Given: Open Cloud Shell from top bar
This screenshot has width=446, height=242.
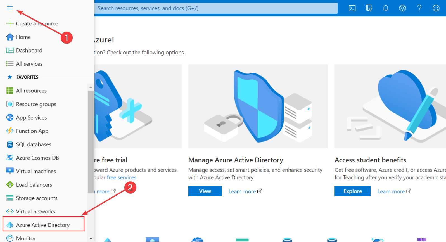Looking at the screenshot, I should pos(352,8).
